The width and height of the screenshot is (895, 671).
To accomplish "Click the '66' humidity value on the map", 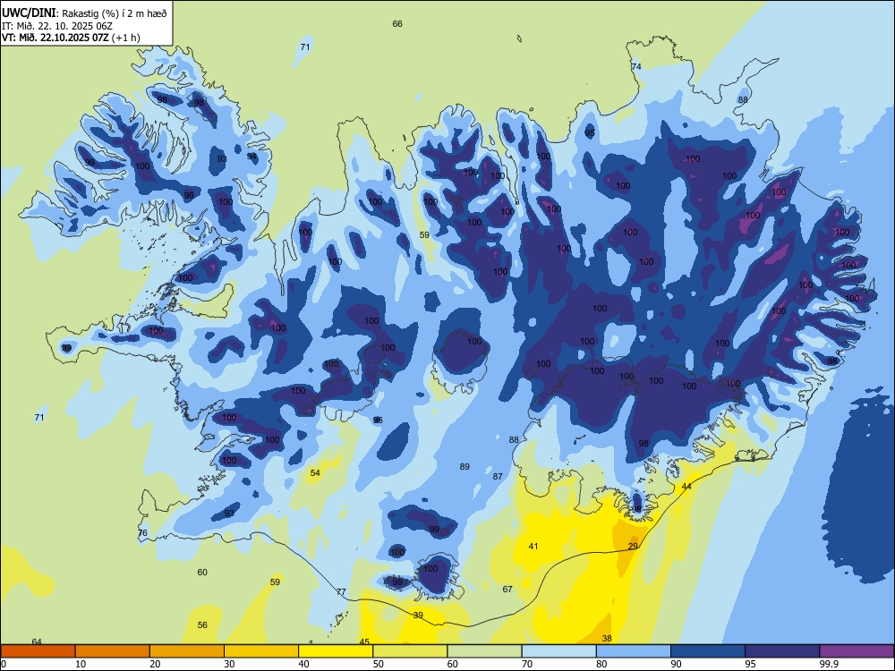I will 397,23.
